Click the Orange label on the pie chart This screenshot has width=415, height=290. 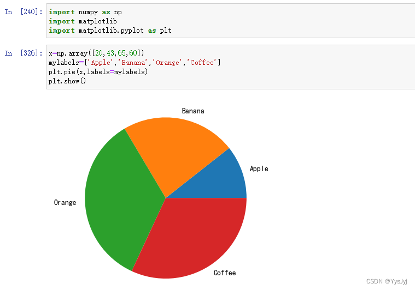pyautogui.click(x=65, y=202)
